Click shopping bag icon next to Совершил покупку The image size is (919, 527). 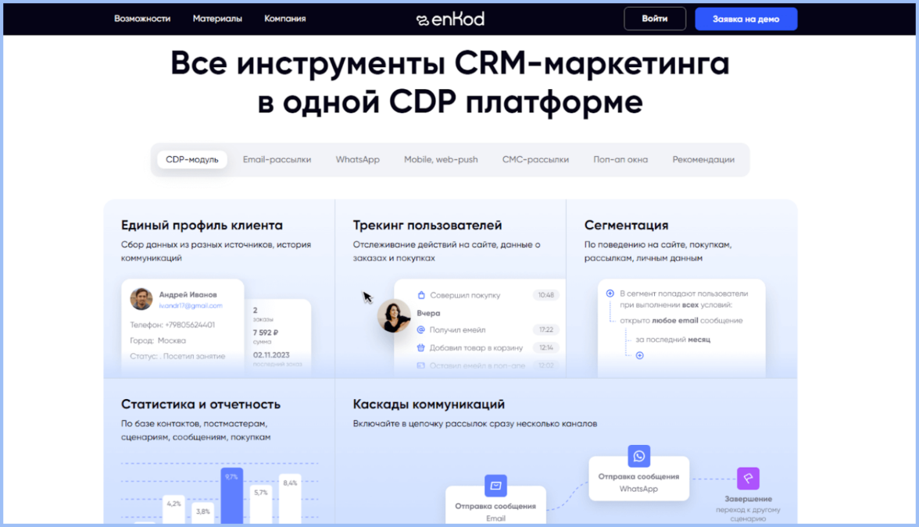coord(420,295)
